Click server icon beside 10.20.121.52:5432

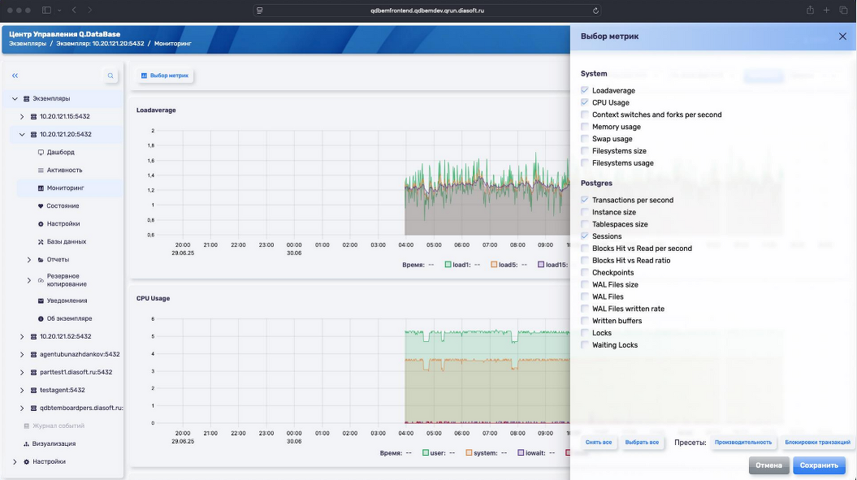click(33, 337)
